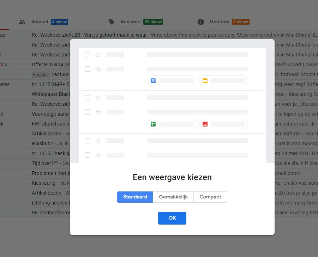Open the Updates category tab
Viewport: 318px width, 257px height.
point(220,22)
